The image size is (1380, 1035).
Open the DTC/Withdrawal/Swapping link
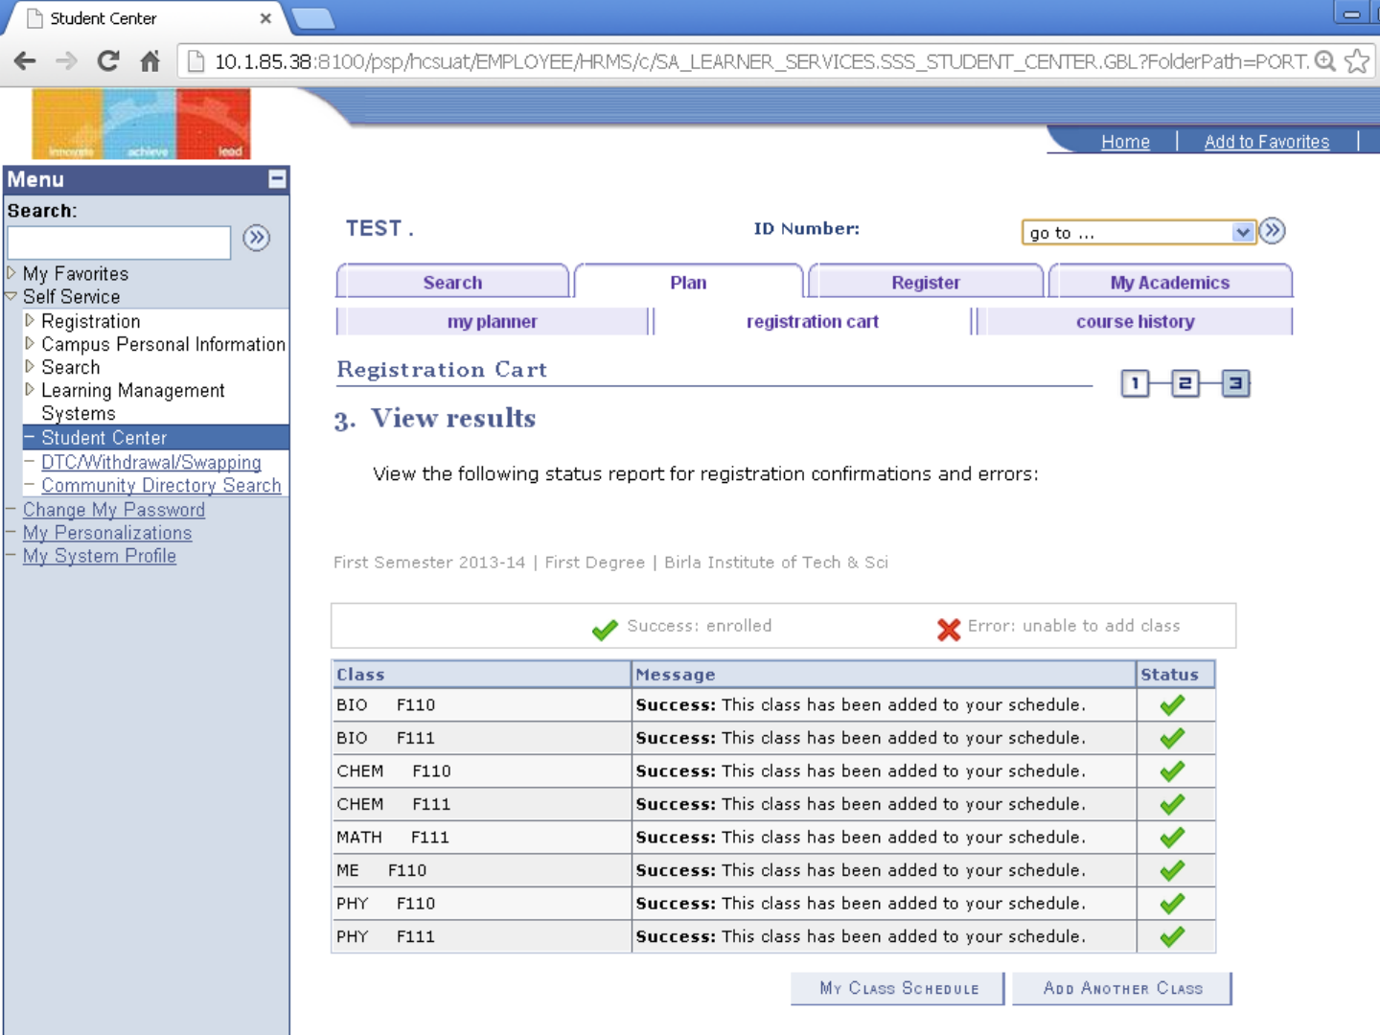(151, 462)
